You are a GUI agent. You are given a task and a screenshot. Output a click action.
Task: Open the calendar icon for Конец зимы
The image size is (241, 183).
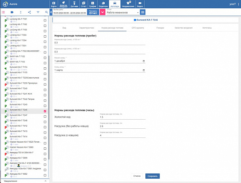144,70
